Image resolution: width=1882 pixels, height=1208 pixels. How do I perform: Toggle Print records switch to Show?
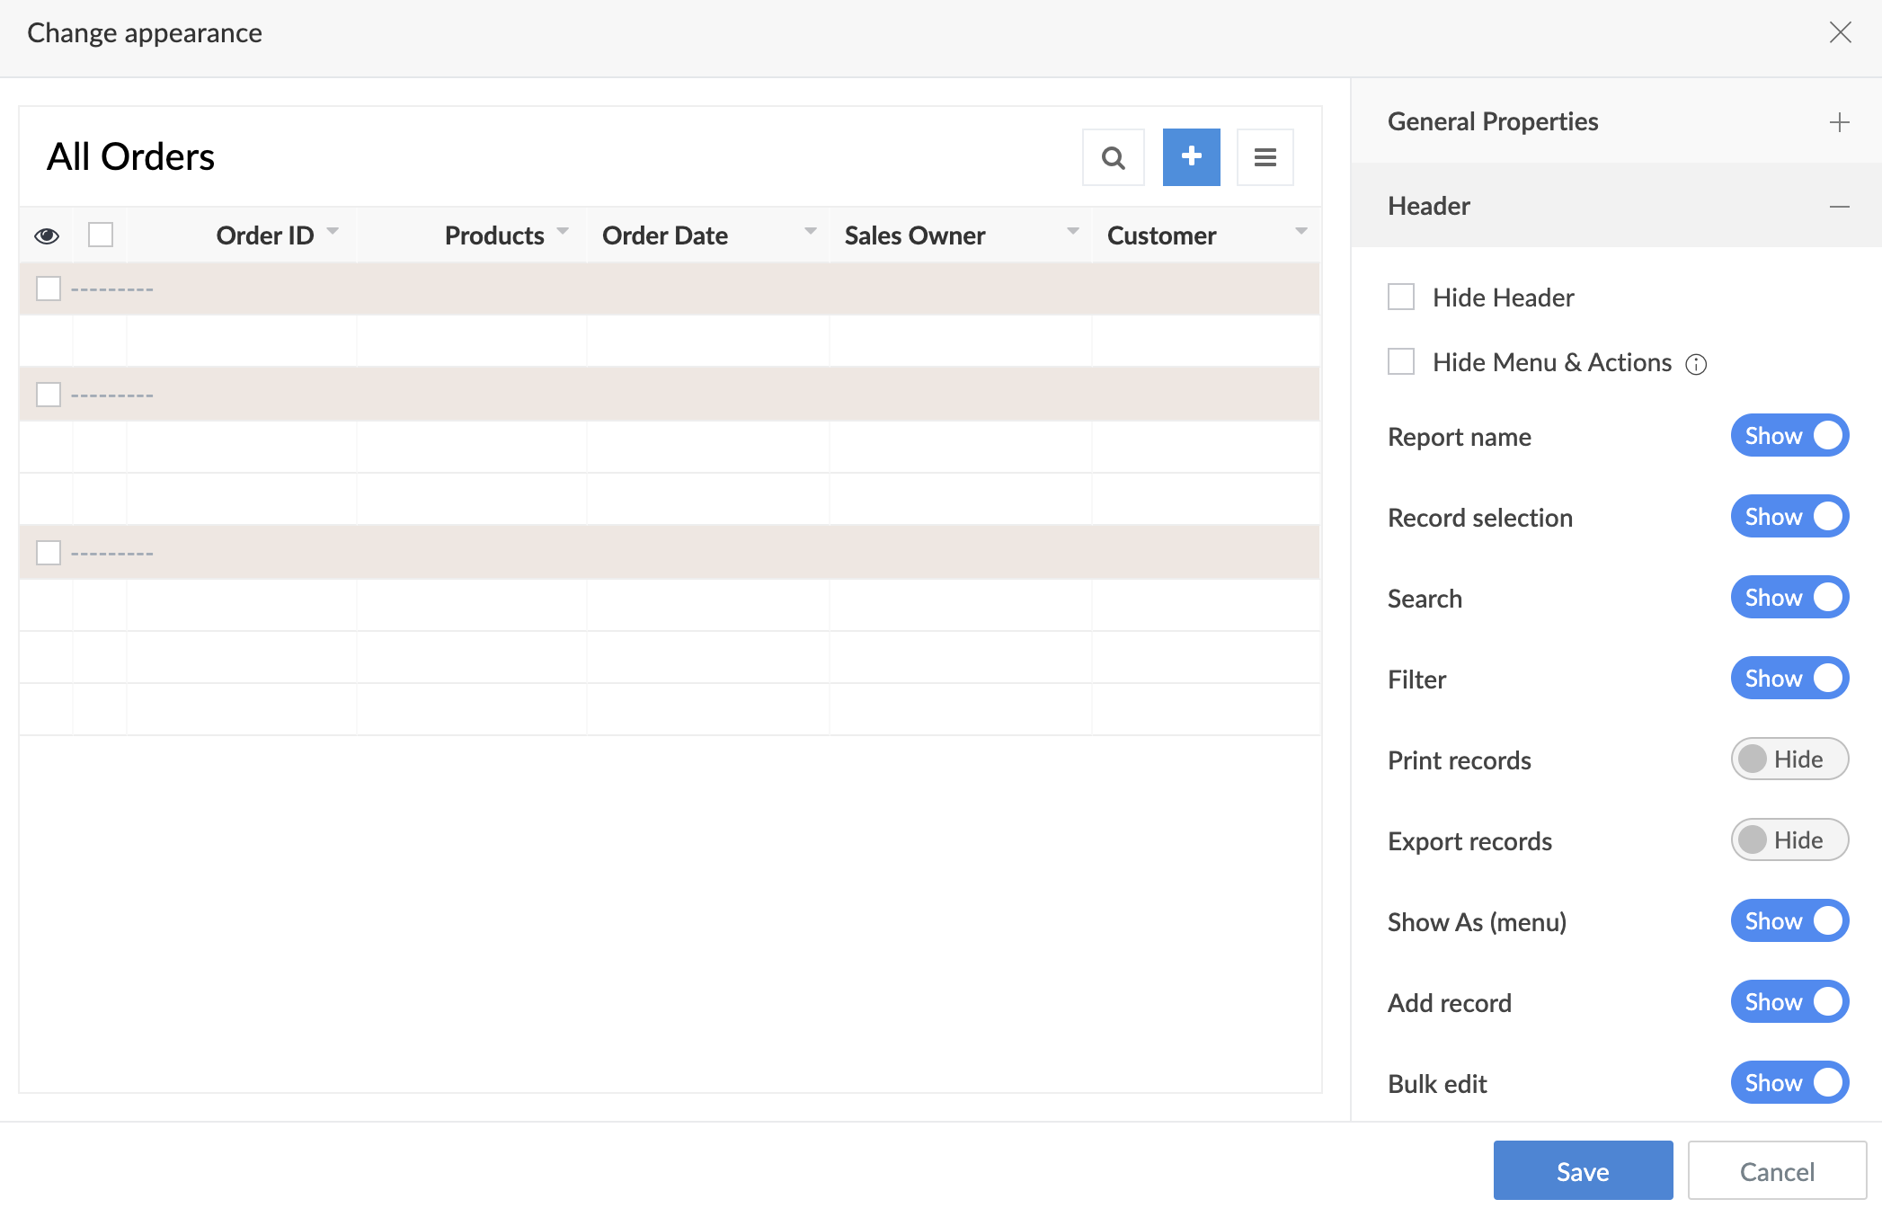click(x=1789, y=759)
